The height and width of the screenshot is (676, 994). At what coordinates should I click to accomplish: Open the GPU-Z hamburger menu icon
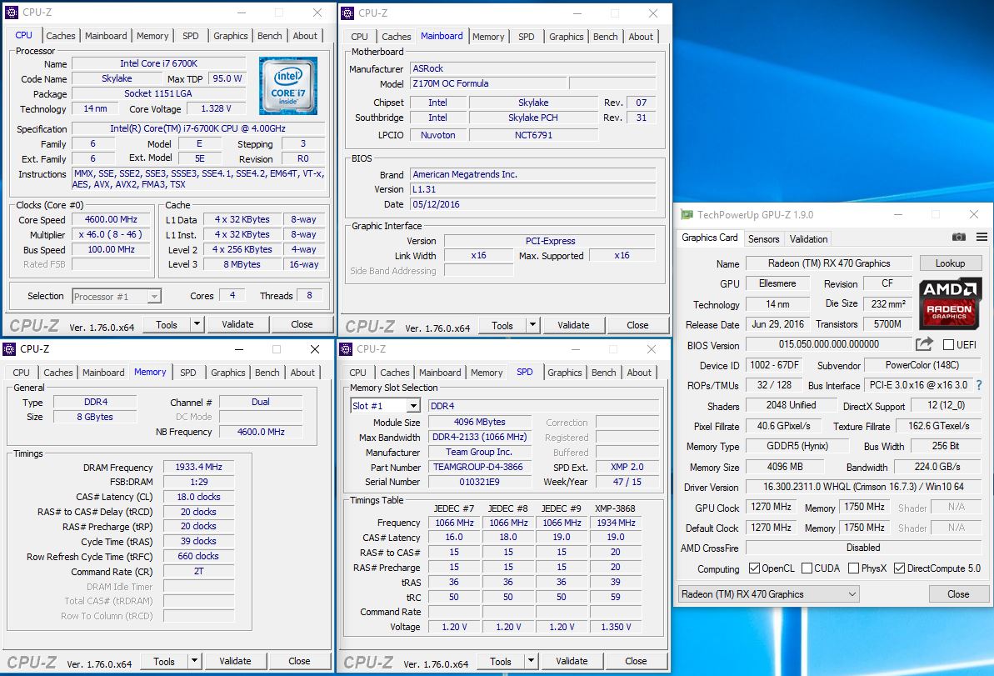(981, 238)
